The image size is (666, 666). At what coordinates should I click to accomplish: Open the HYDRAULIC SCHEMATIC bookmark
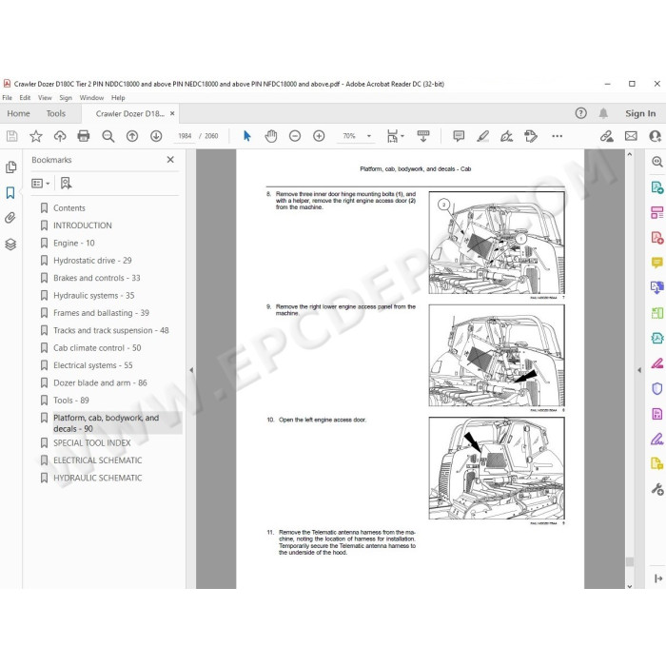pyautogui.click(x=97, y=478)
